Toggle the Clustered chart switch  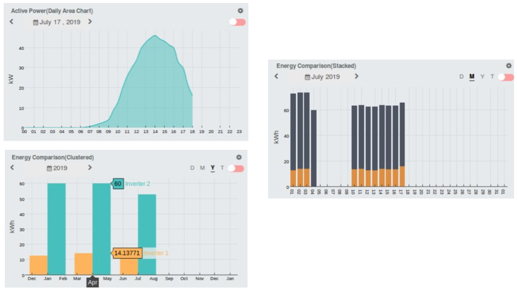tap(236, 168)
